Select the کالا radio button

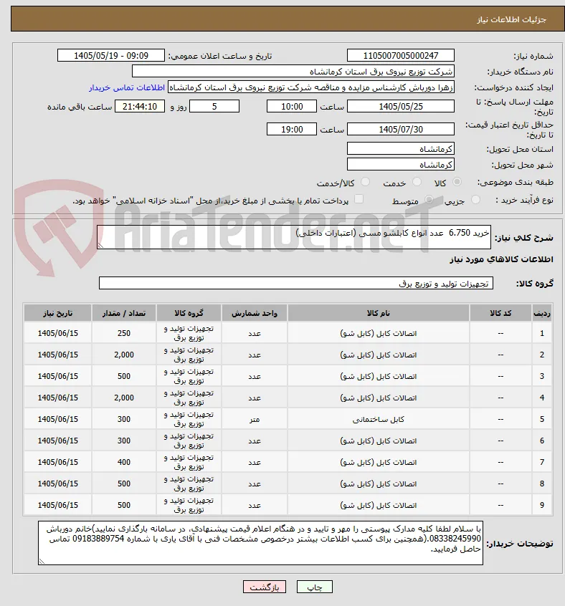457,182
